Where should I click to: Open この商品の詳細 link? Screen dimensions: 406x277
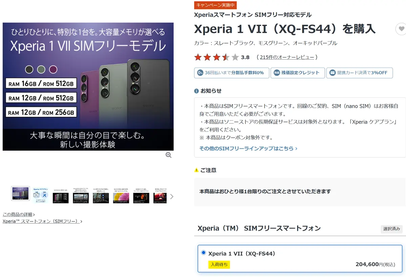(19, 215)
